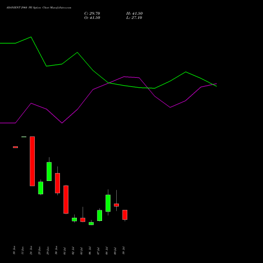
Task: Click the 03 Jul date axis label
Action: coord(82,250)
